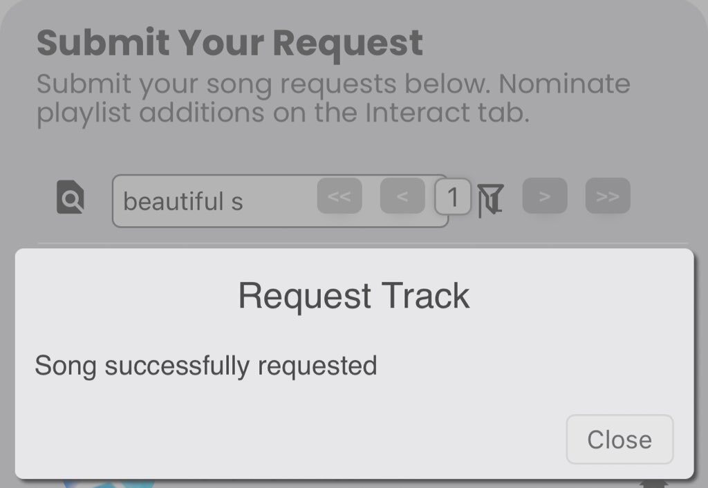Click the search magnifier icon

71,198
